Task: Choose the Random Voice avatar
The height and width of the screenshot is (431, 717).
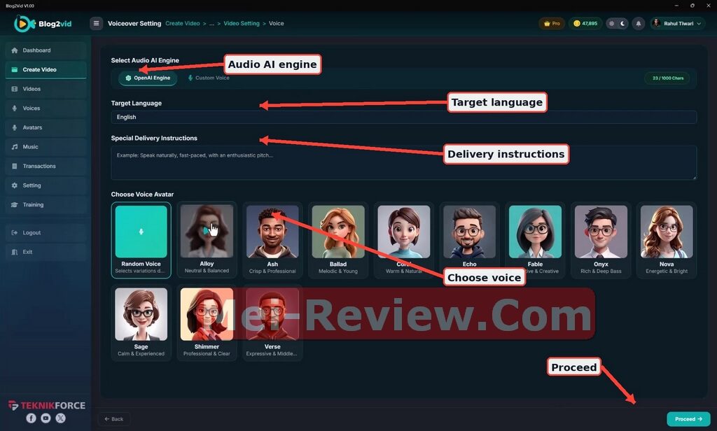Action: pyautogui.click(x=141, y=240)
